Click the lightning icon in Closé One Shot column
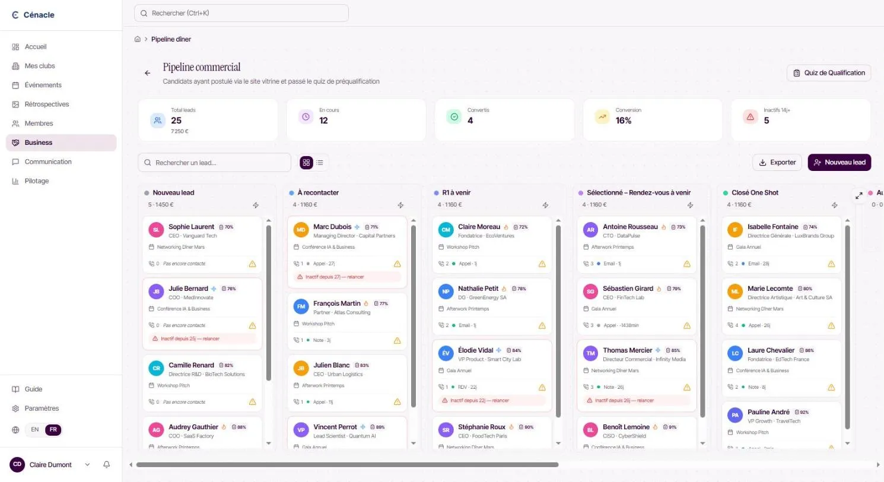Viewport: 884px width, 482px height. pos(835,205)
